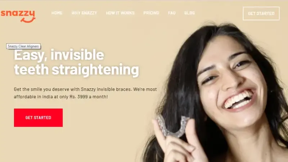The height and width of the screenshot is (162, 288).
Task: Click the red Get Started button
Action: [38, 118]
